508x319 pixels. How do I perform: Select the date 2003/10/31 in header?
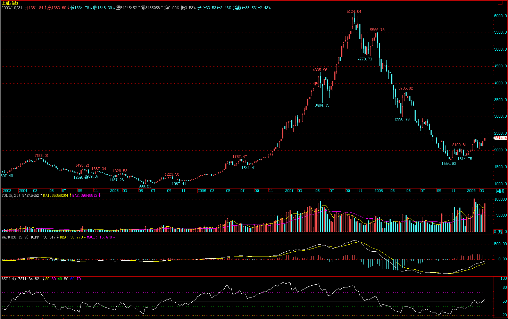click(x=12, y=8)
